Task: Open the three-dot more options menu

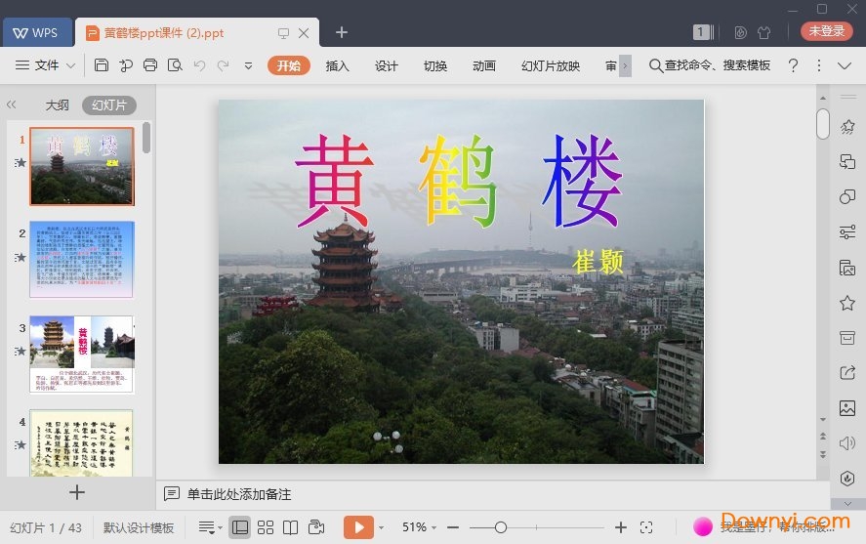Action: click(818, 65)
